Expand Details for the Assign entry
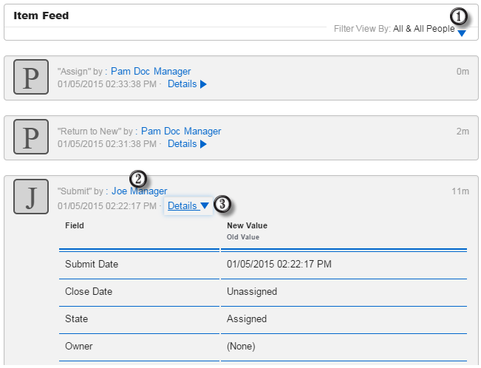 coord(187,84)
